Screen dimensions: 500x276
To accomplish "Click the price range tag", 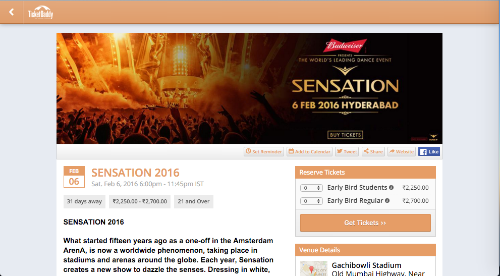I will pyautogui.click(x=140, y=201).
